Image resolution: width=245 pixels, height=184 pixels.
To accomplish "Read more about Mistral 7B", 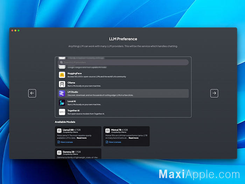I will (133, 138).
